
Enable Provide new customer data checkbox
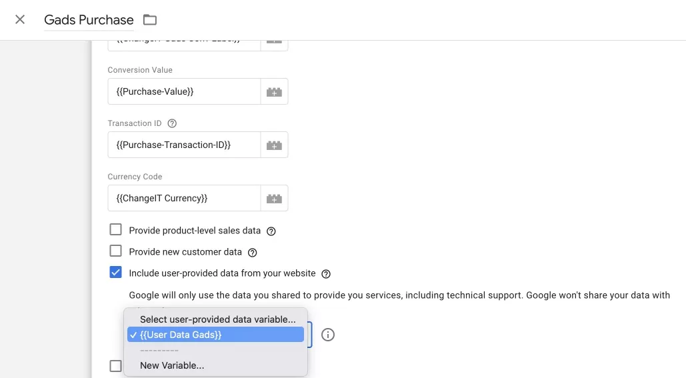(x=115, y=251)
